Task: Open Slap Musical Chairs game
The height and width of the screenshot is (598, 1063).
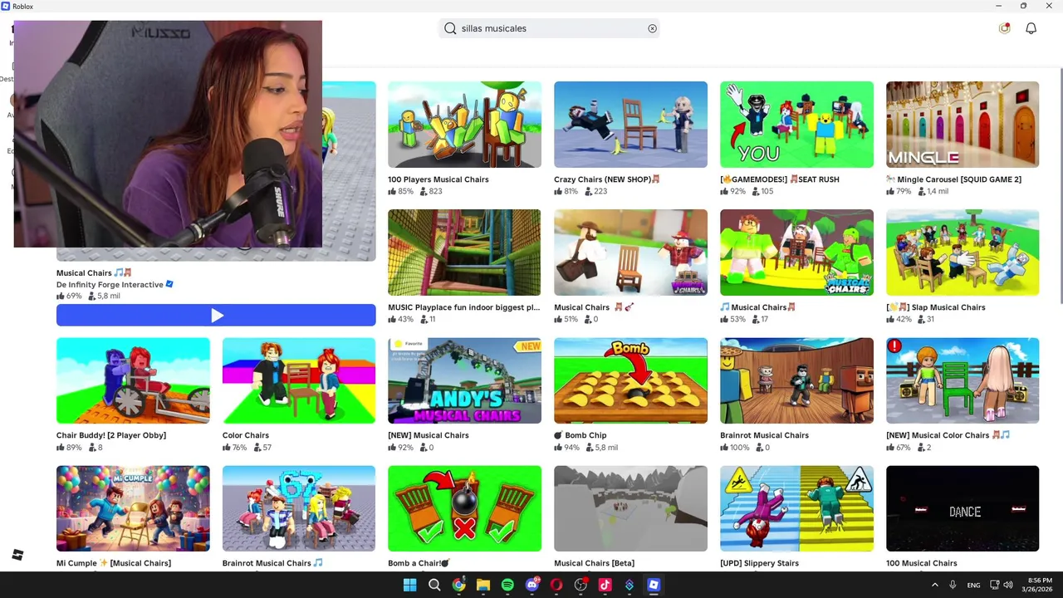Action: (963, 252)
